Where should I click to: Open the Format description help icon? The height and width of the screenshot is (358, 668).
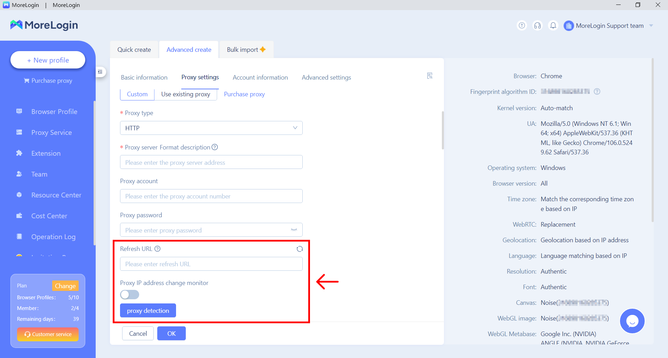tap(215, 147)
